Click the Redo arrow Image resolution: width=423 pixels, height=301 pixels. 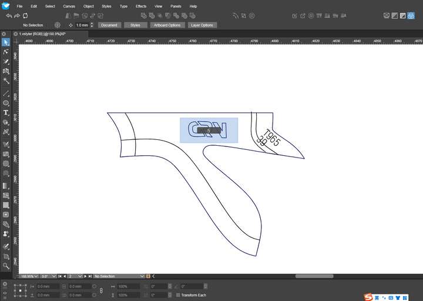point(17,16)
